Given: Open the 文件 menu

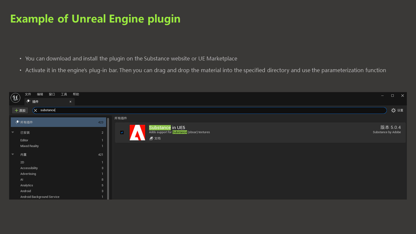Looking at the screenshot, I should point(28,94).
